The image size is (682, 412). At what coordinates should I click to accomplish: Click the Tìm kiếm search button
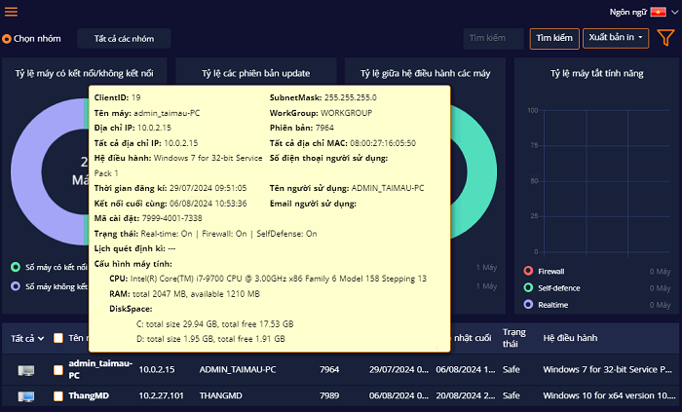coord(552,38)
